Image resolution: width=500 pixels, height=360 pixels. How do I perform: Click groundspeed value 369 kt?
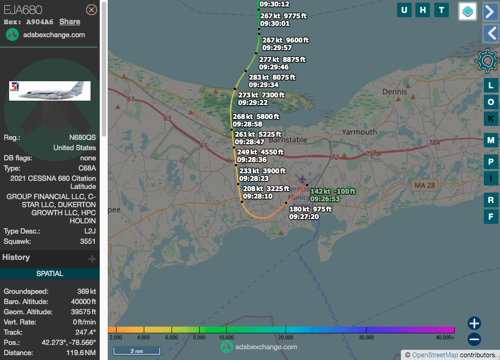click(x=86, y=291)
